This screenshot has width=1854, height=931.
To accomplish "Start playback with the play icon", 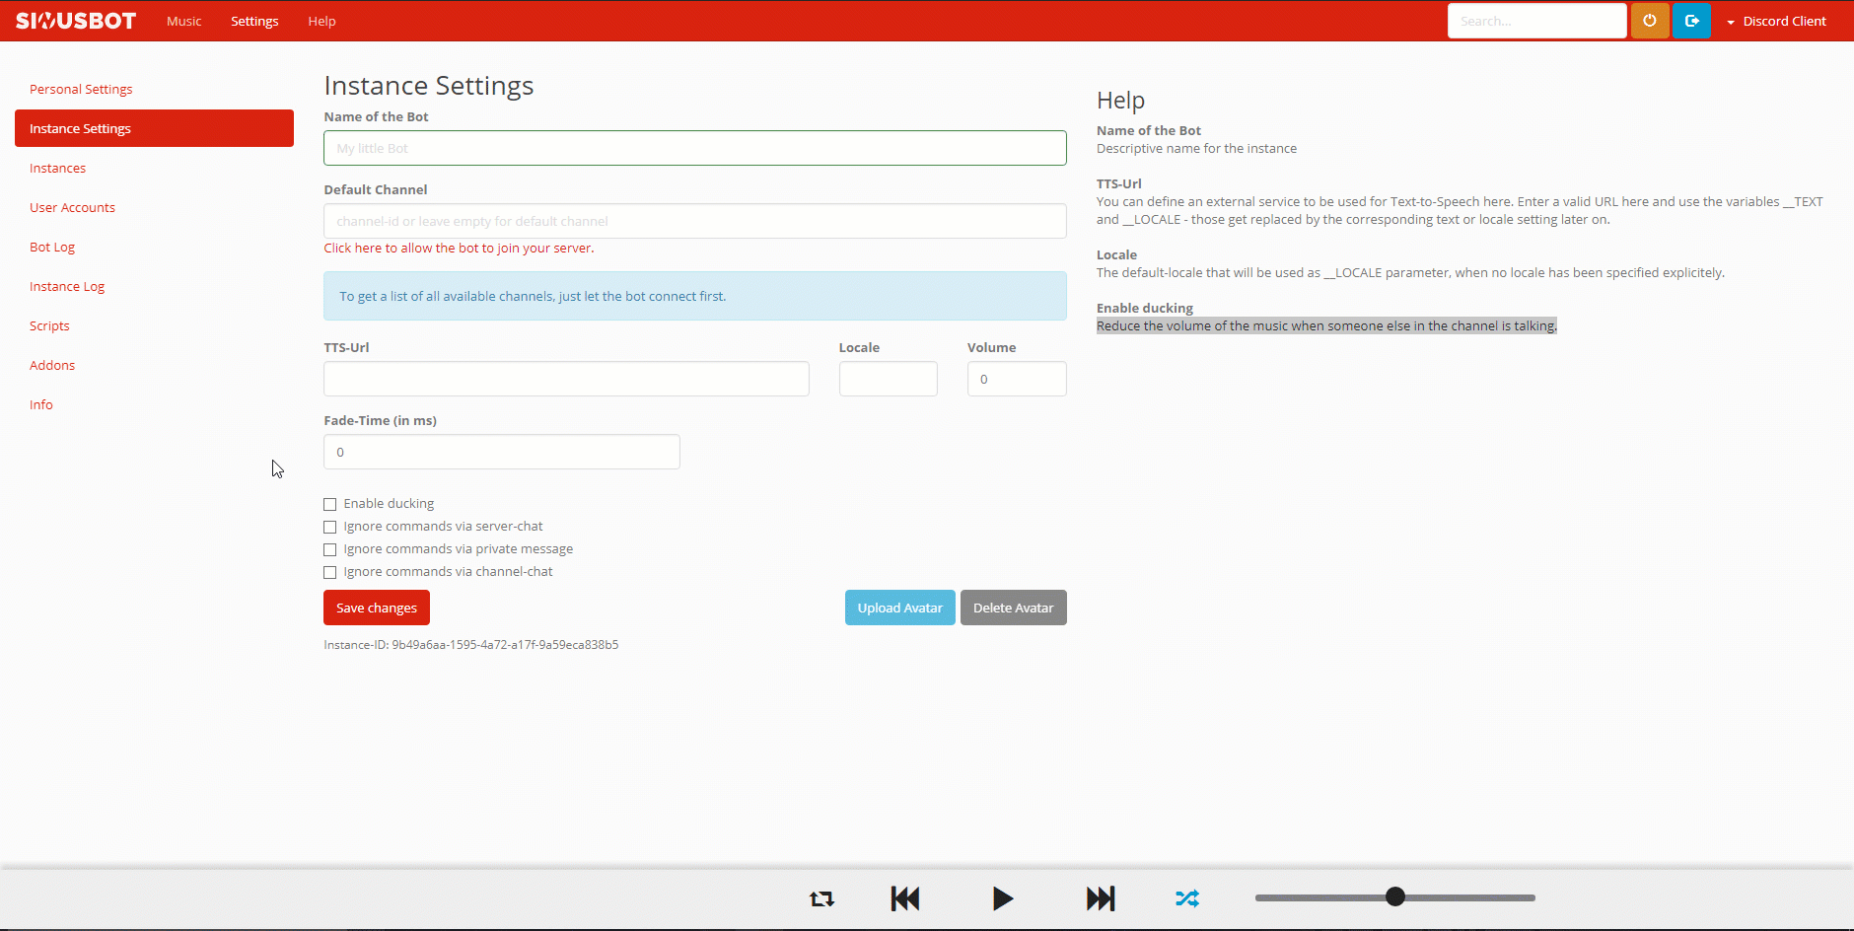I will (1003, 898).
